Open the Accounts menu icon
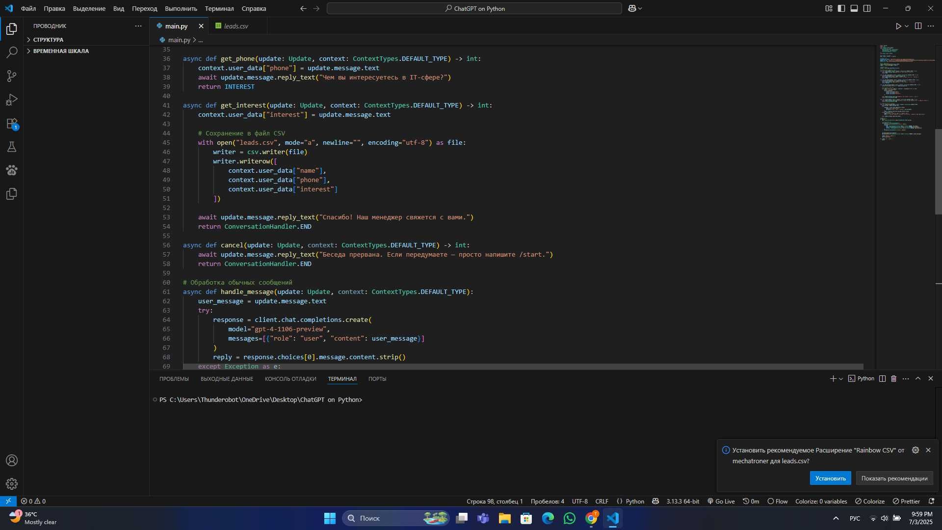This screenshot has height=530, width=942. point(12,460)
